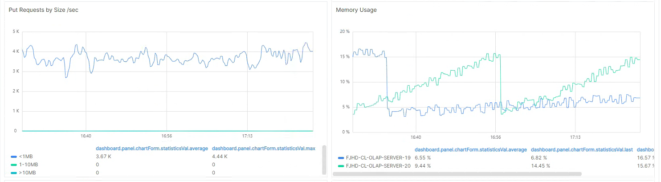The height and width of the screenshot is (182, 661).
Task: Open the Put Requests by Size /sec panel title
Action: point(44,10)
